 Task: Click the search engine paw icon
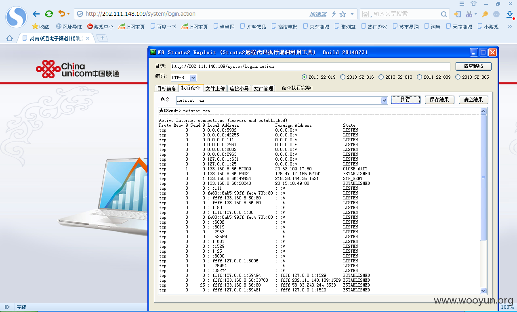tap(366, 14)
